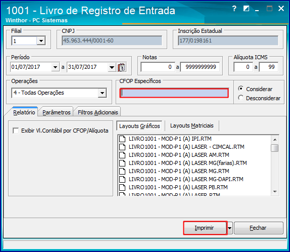Click file icon of LASER - CIMCAL.RTM layout
This screenshot has width=290, height=252.
122,147
